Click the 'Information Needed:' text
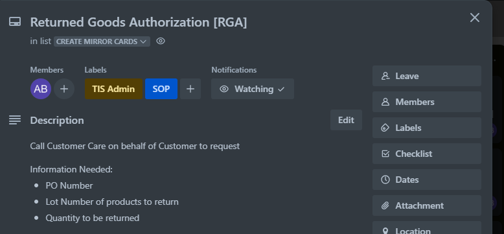Screen dimensions: 504x234 tap(71, 169)
